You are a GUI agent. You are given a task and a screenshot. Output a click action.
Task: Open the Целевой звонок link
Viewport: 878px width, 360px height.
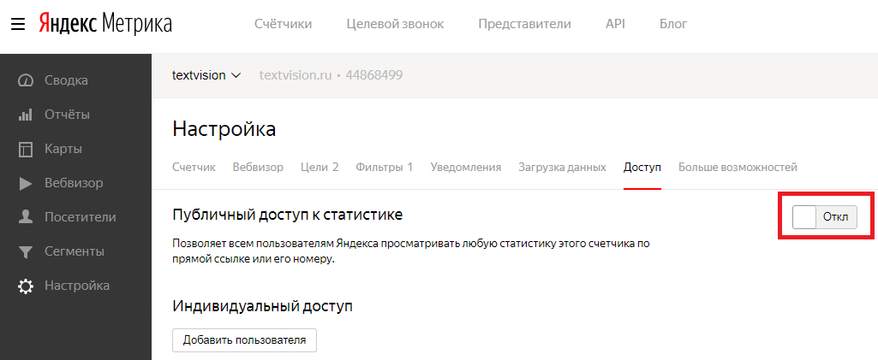pyautogui.click(x=395, y=24)
